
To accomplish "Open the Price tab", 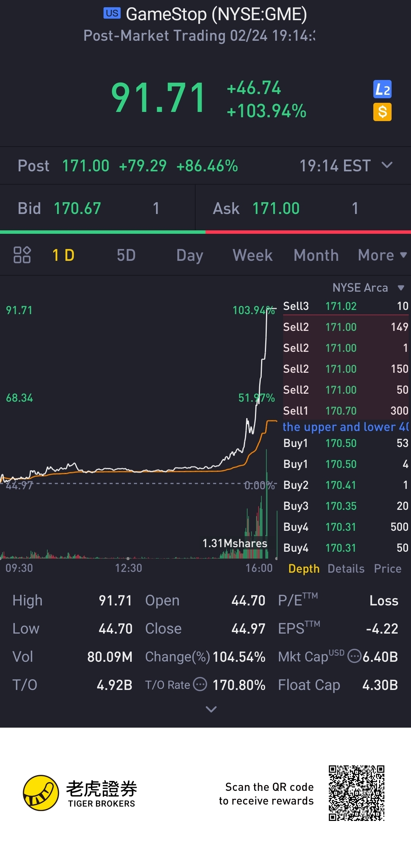I will point(387,568).
